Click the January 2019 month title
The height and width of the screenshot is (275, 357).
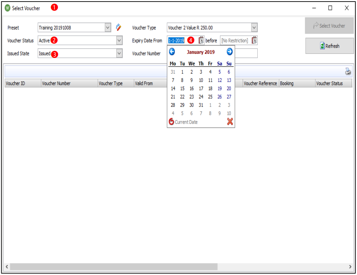point(201,52)
